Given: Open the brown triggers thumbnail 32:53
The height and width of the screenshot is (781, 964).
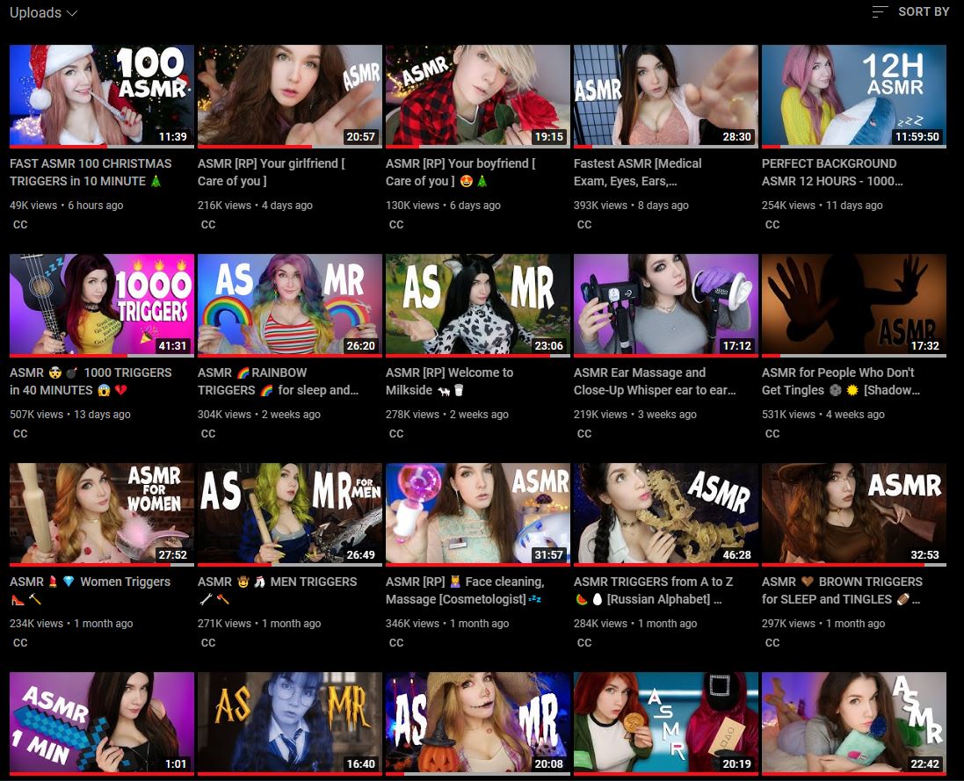Looking at the screenshot, I should (854, 514).
